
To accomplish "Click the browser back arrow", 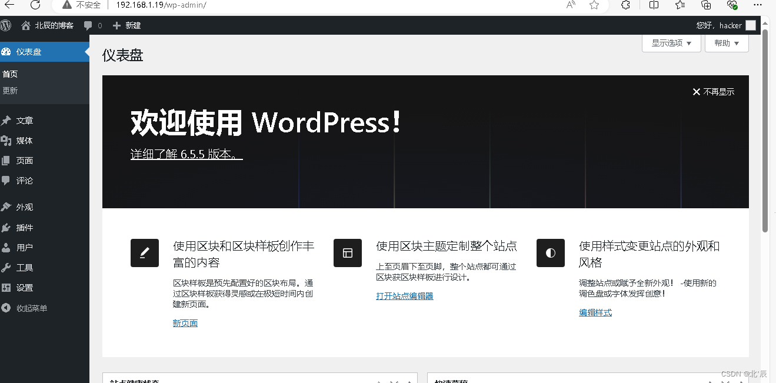I will [9, 5].
